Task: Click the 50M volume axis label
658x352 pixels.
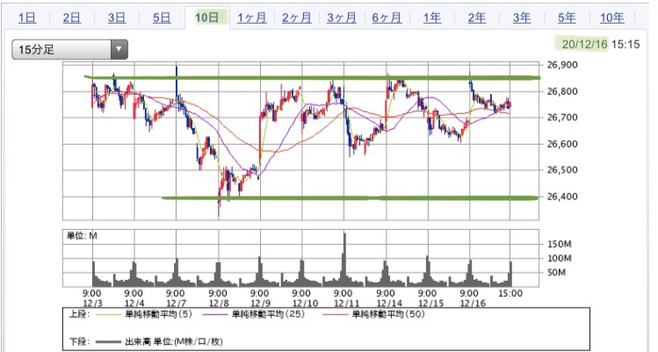Action: click(x=556, y=273)
